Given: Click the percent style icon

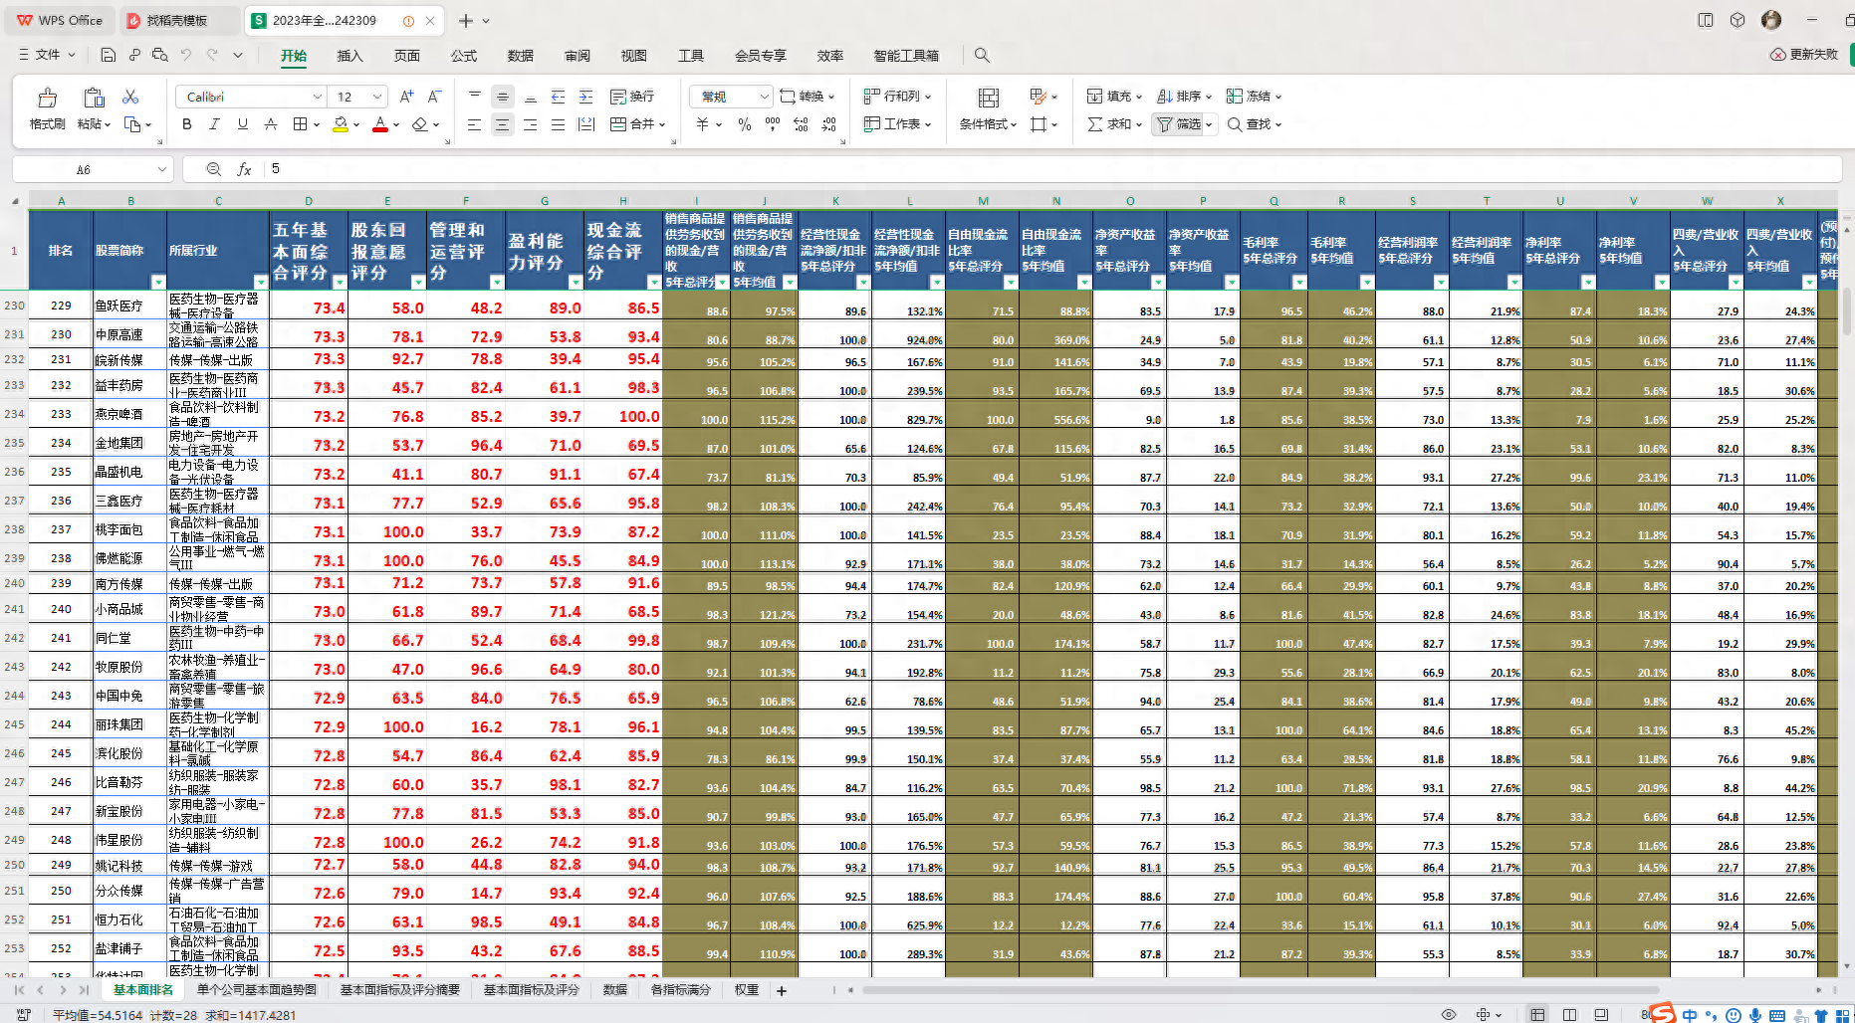Looking at the screenshot, I should 744,124.
